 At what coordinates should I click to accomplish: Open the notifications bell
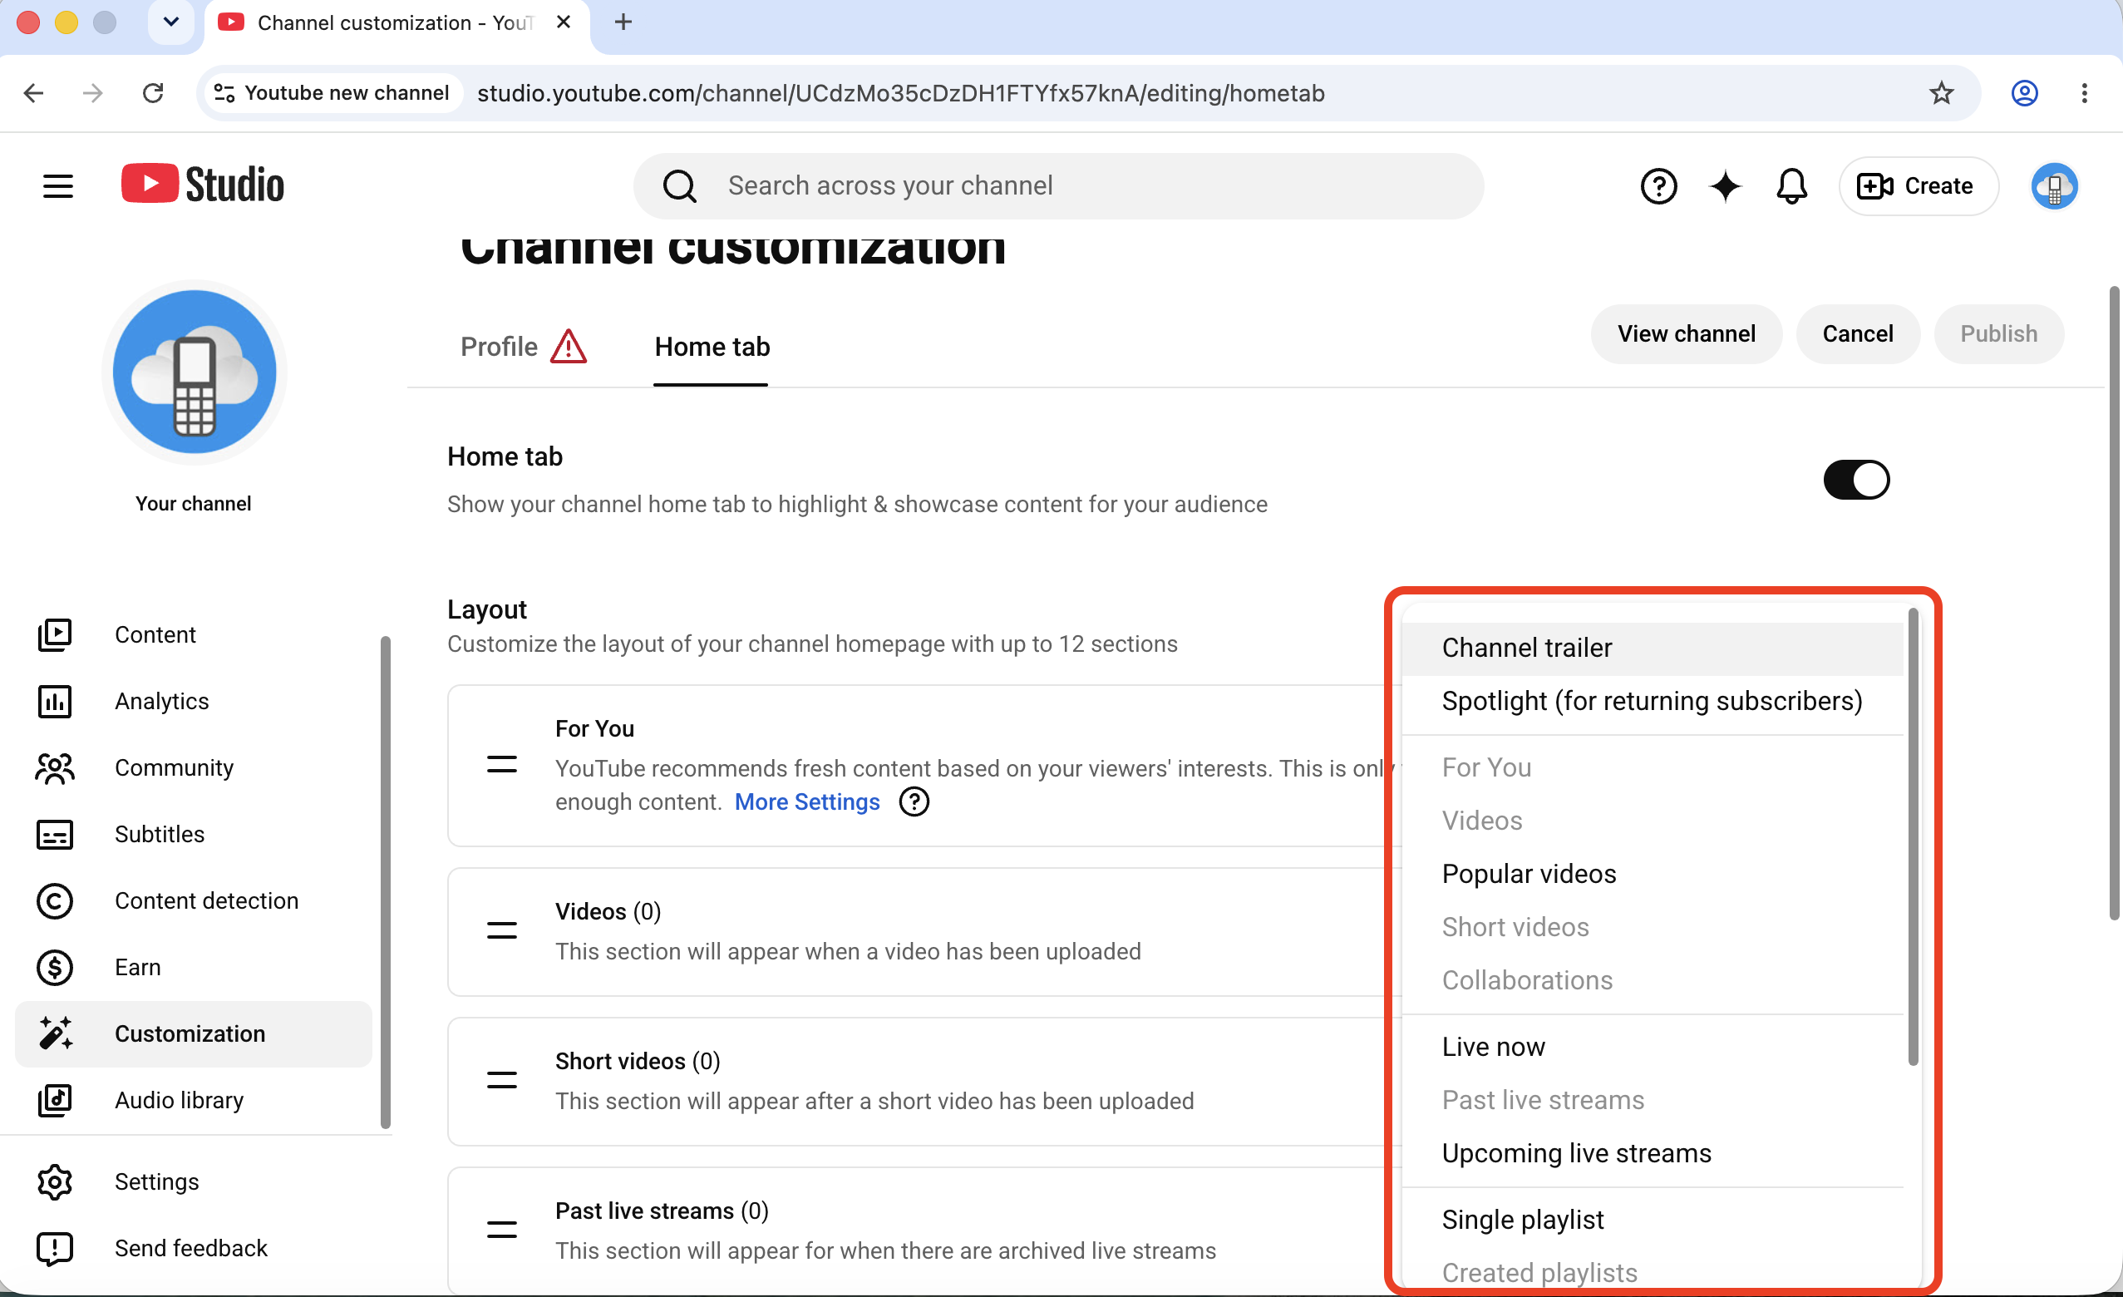pos(1791,186)
